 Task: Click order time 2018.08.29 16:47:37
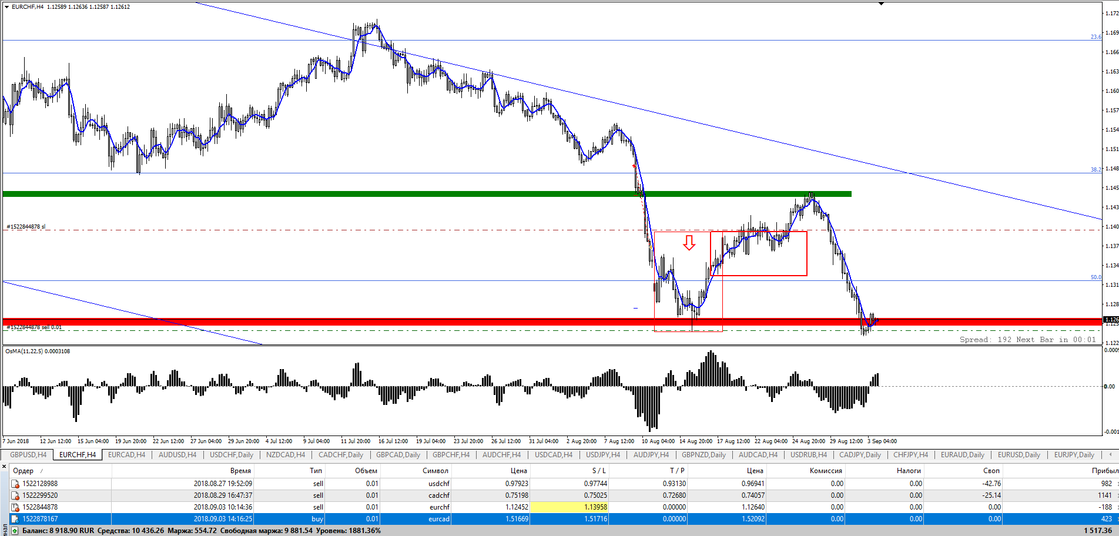click(223, 495)
